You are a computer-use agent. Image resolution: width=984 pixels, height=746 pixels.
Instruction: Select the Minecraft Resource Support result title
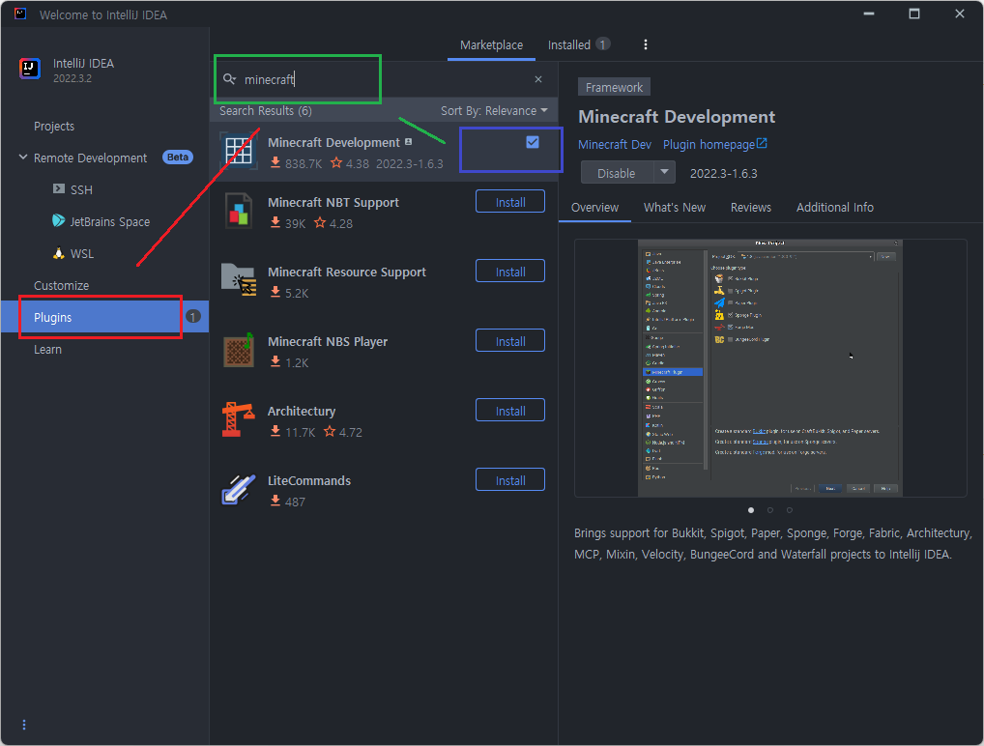(346, 272)
